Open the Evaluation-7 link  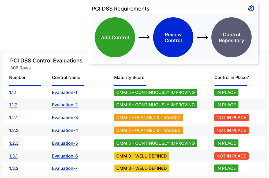point(65,168)
